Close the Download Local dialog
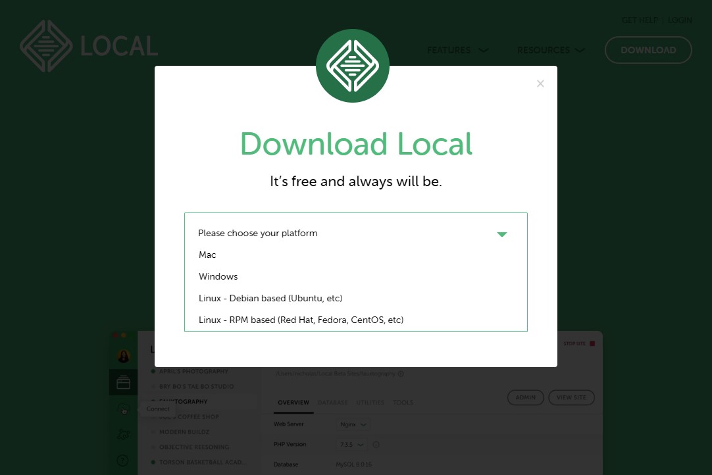712x475 pixels. pos(540,84)
